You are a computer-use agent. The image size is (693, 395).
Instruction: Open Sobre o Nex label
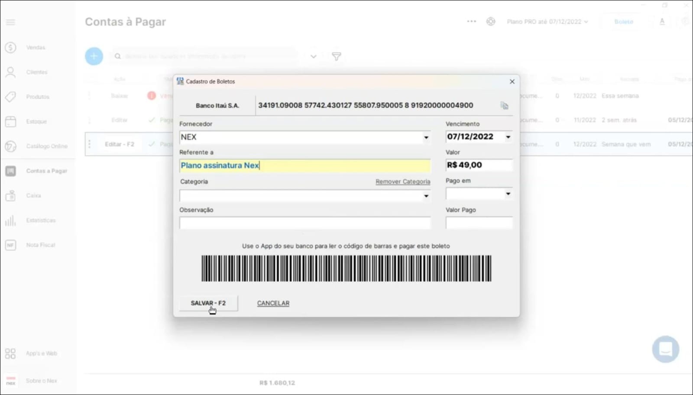pos(42,381)
